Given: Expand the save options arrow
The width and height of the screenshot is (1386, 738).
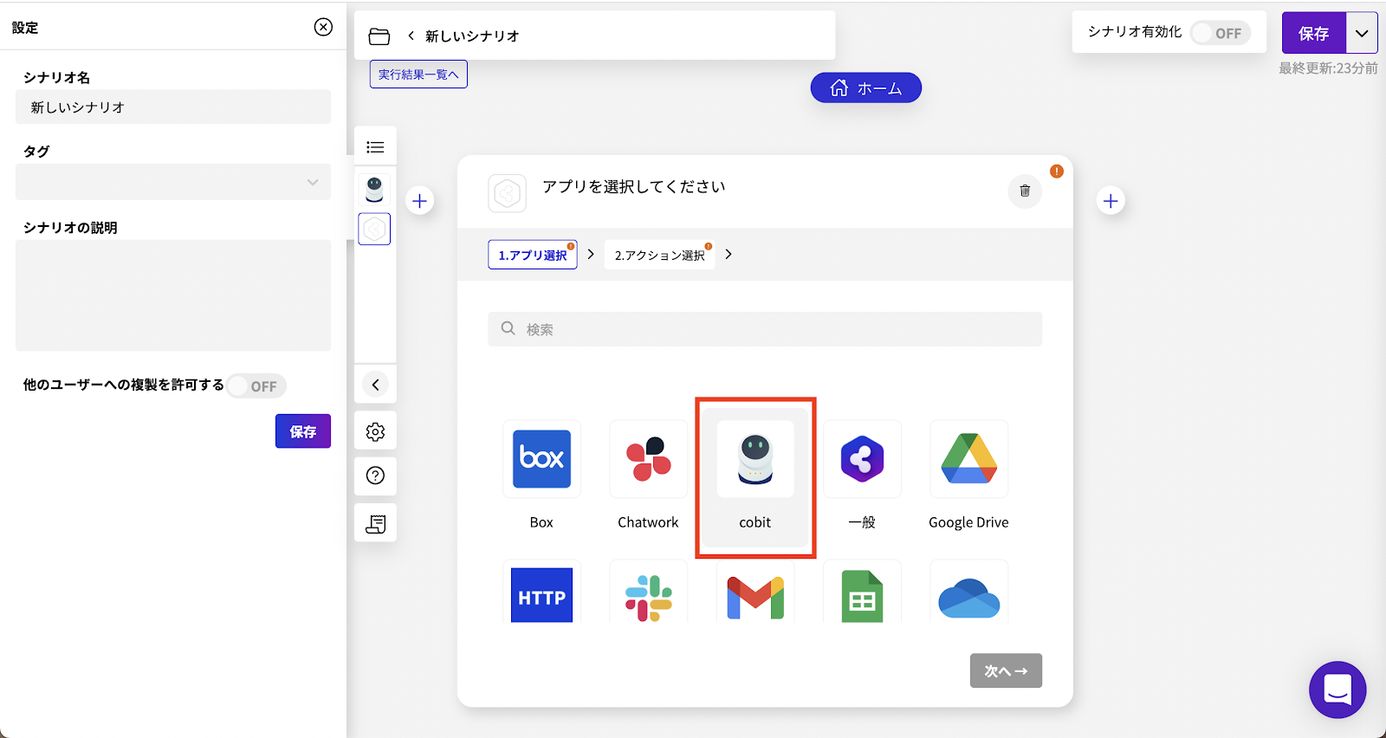Looking at the screenshot, I should point(1362,33).
